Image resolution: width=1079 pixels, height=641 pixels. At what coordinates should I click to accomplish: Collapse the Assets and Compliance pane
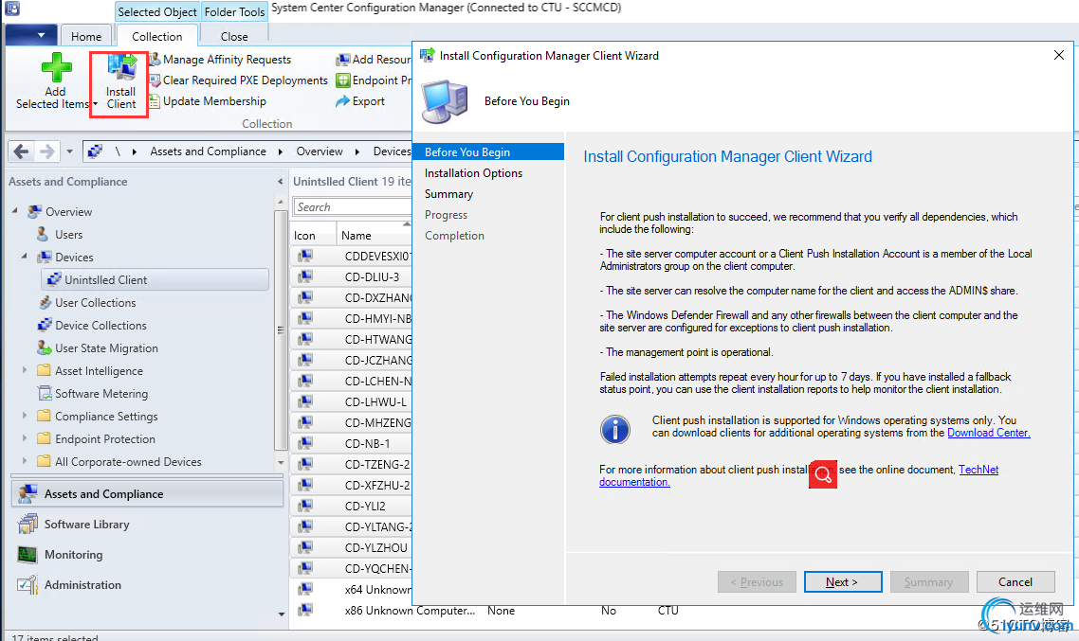coord(280,182)
